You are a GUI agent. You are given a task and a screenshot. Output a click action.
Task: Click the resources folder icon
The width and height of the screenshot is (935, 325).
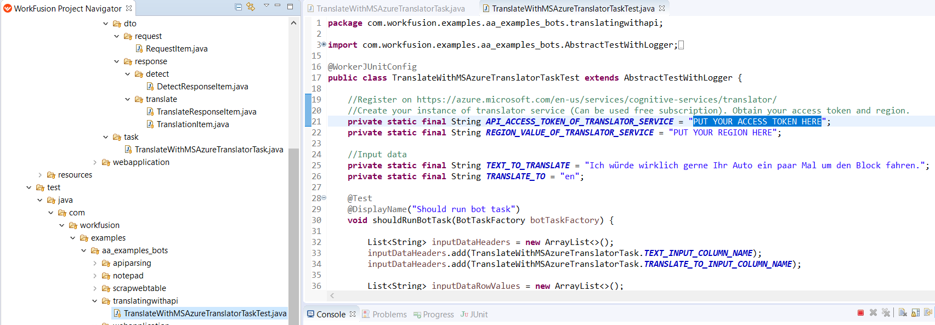[51, 175]
